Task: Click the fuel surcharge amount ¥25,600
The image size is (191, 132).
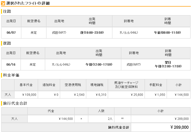Action: coord(137,95)
